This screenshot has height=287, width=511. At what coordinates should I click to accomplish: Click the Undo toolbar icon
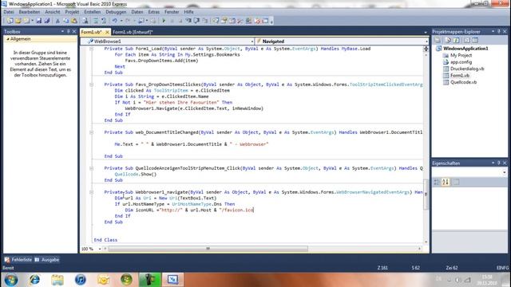114,21
